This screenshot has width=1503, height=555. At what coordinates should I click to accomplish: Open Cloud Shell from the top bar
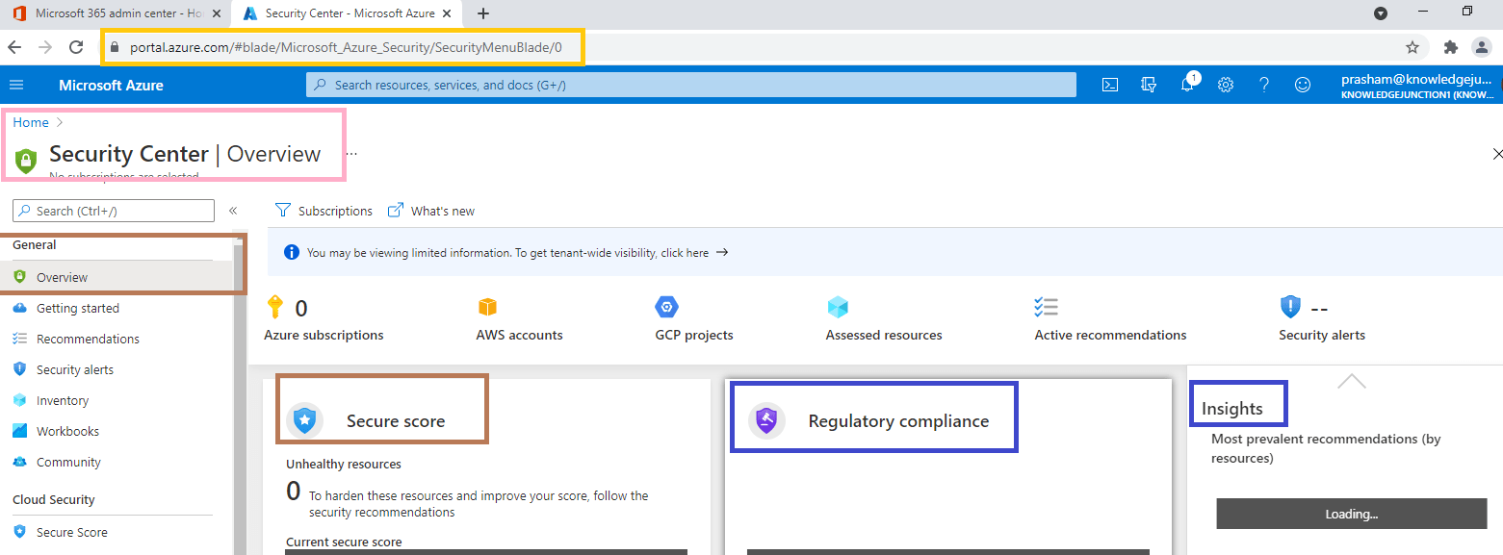click(x=1110, y=85)
